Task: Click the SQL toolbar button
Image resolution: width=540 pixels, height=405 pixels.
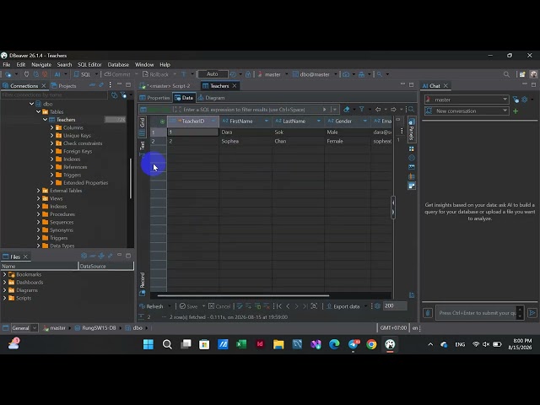Action: pyautogui.click(x=82, y=74)
